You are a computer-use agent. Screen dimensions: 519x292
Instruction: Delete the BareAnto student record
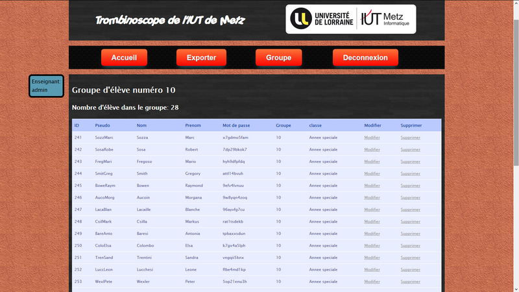tap(410, 234)
